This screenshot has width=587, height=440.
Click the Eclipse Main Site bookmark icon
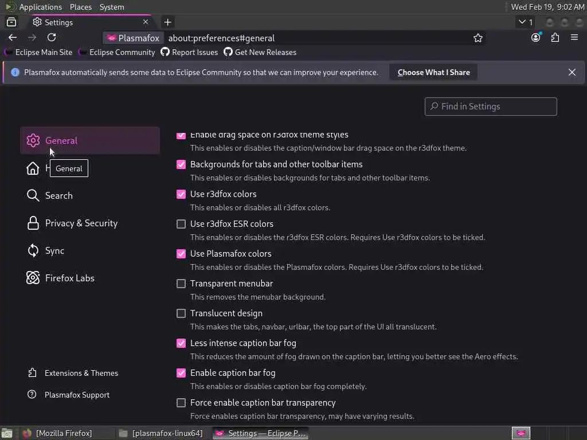point(8,52)
